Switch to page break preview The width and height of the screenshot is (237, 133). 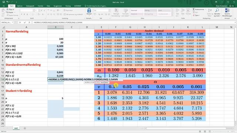210,132
